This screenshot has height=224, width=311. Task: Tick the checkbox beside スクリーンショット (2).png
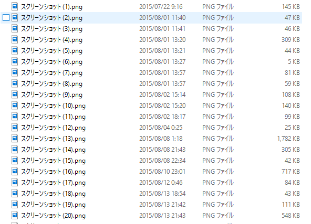[6, 18]
